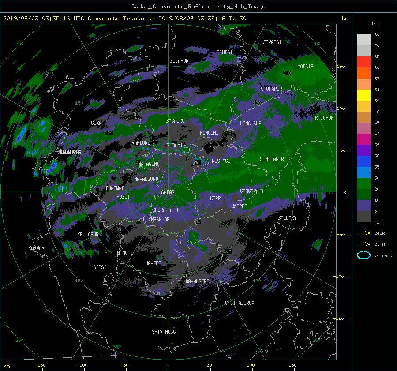Click the CHITRADURGA city label
This screenshot has height=371, width=397.
(x=240, y=303)
